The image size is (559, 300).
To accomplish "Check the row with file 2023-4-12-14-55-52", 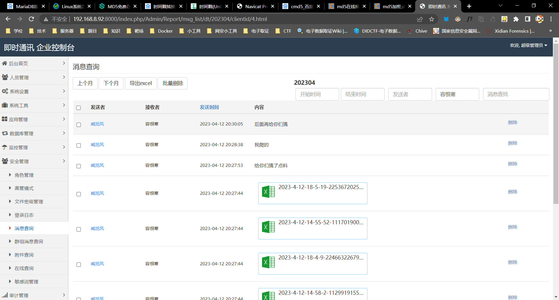I will (79, 229).
